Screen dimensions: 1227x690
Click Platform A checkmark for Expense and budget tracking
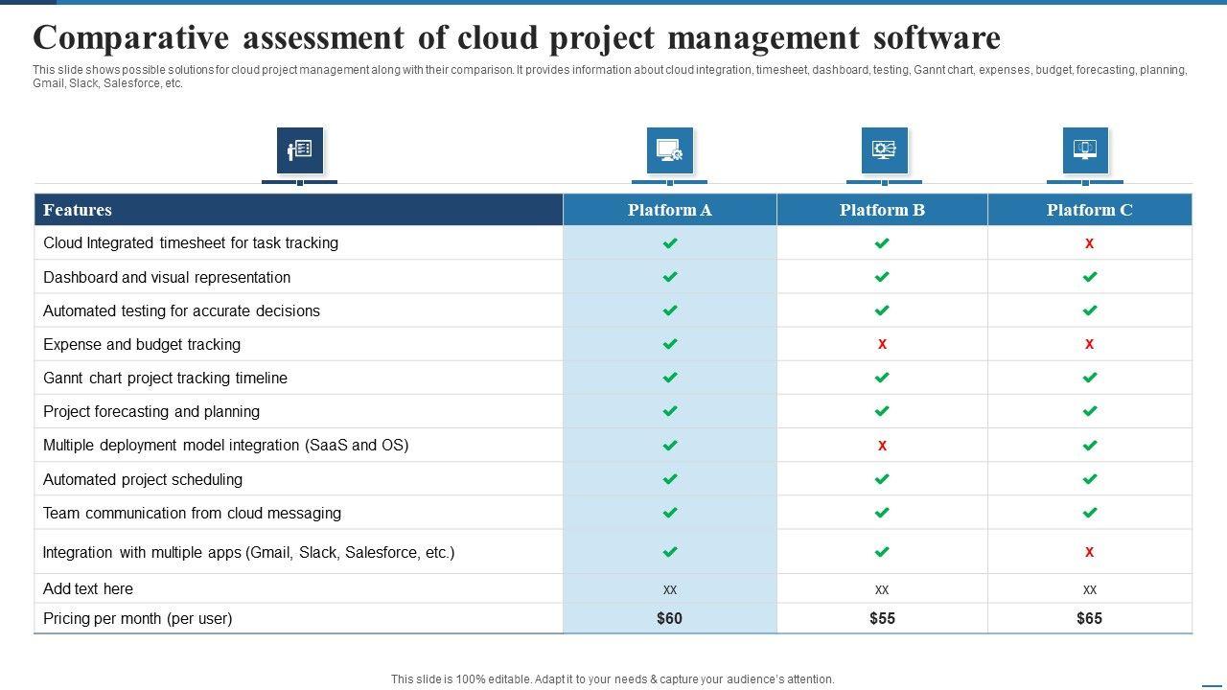point(670,344)
